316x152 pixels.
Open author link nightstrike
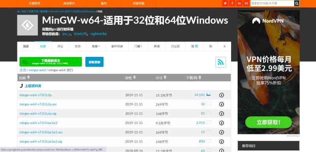click(98, 34)
